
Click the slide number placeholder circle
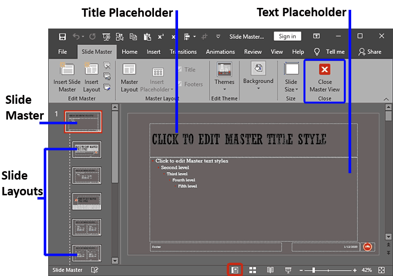[x=368, y=247]
